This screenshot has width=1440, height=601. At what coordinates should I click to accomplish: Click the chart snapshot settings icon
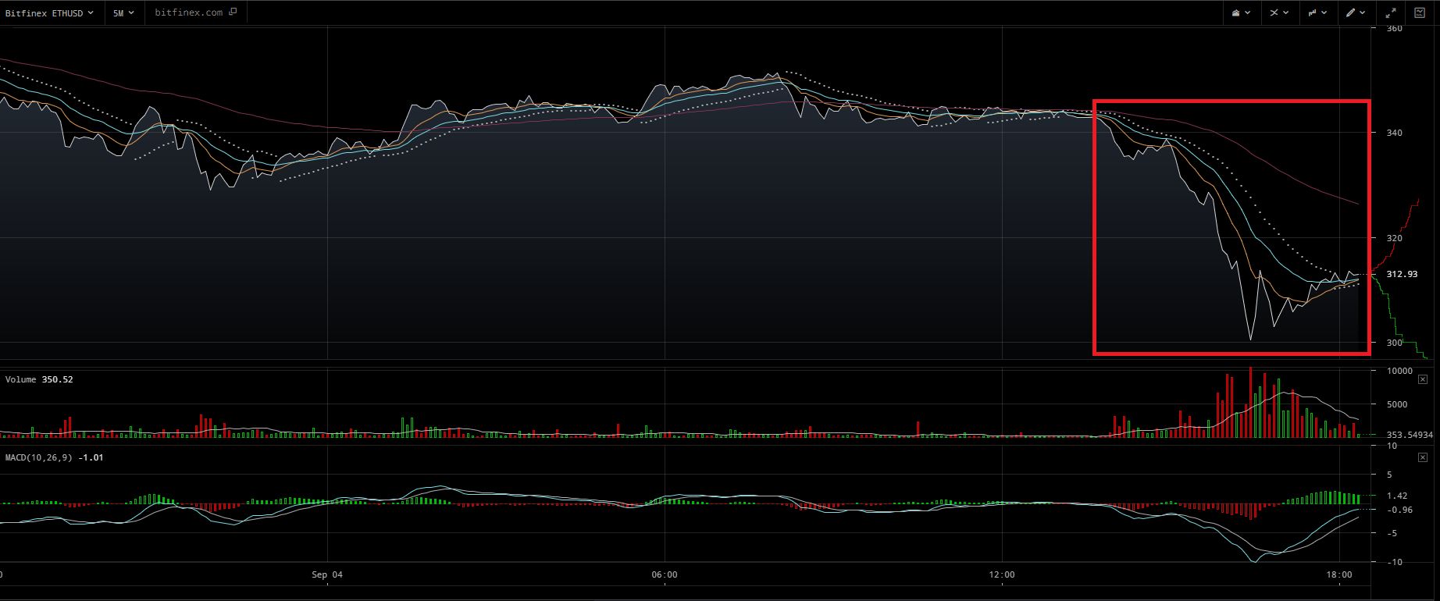pos(1420,12)
